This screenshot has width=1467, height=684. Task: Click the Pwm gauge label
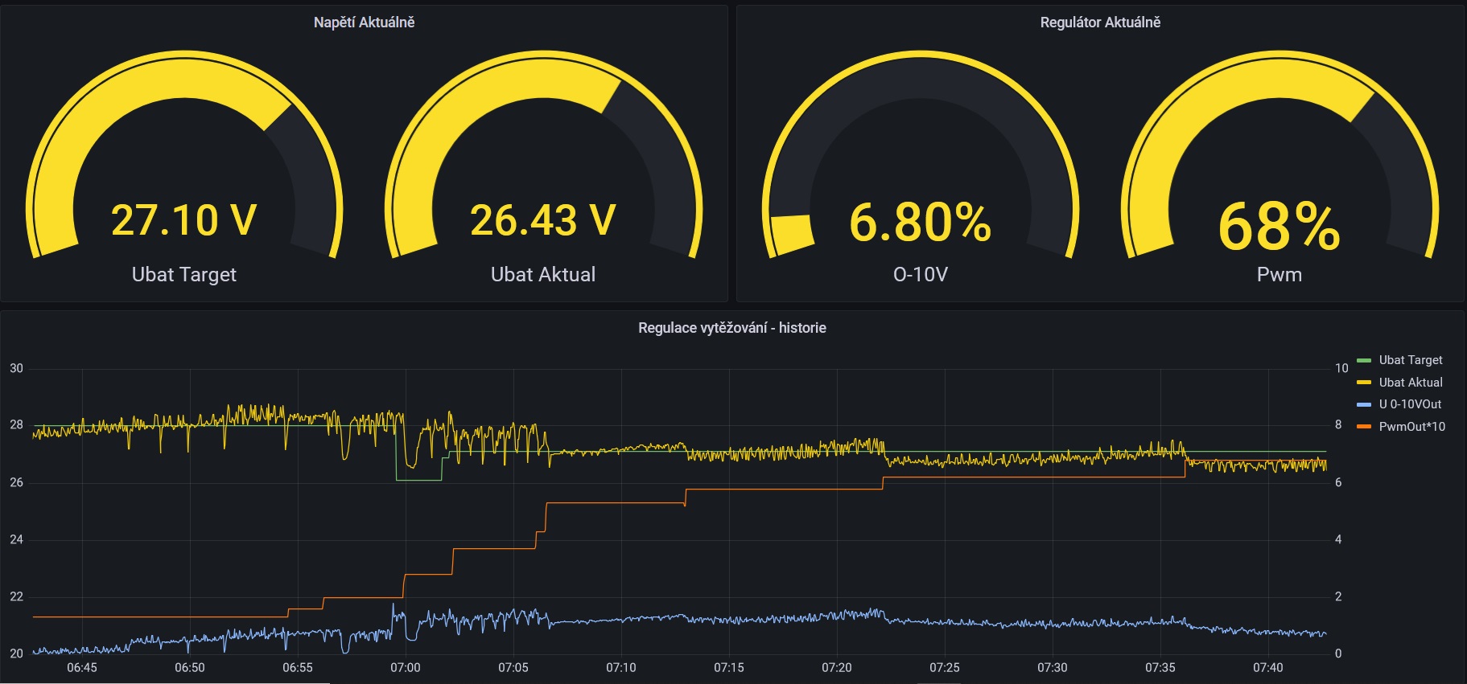[x=1280, y=275]
